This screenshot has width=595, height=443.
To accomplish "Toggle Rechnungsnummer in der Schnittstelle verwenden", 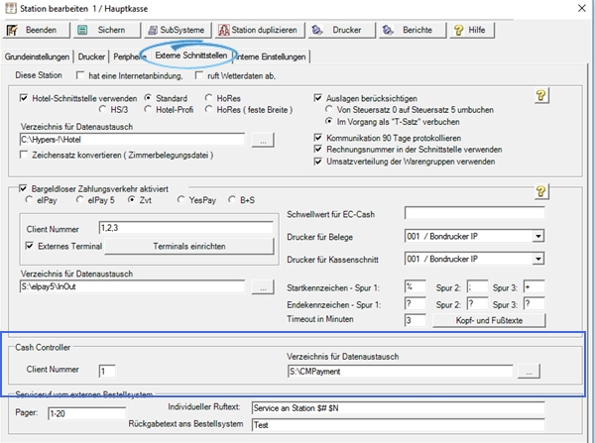I will tap(318, 149).
